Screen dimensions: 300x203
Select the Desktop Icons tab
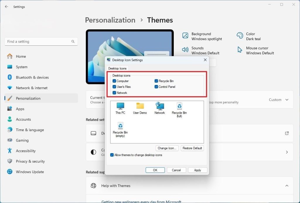(117, 69)
